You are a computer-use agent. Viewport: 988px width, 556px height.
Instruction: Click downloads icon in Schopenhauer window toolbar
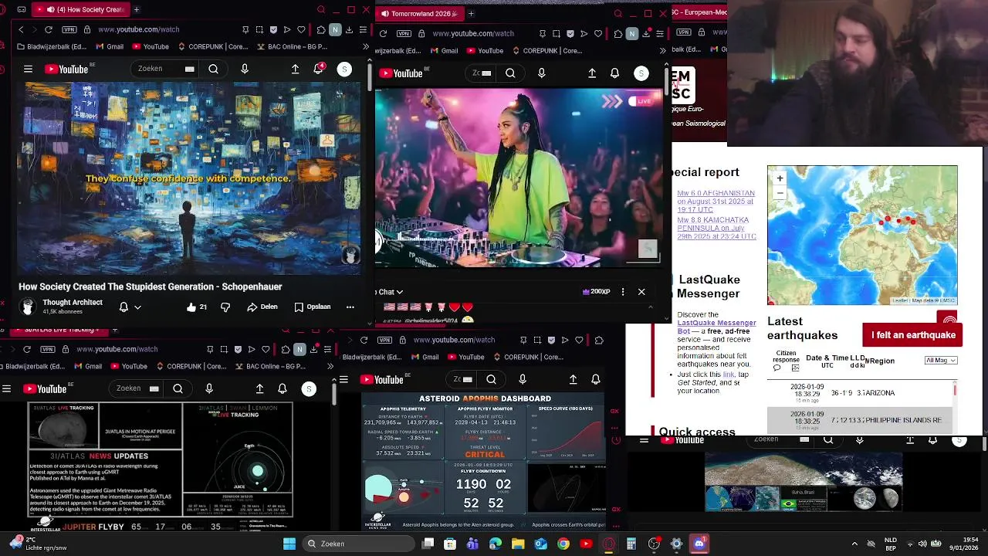pyautogui.click(x=349, y=29)
